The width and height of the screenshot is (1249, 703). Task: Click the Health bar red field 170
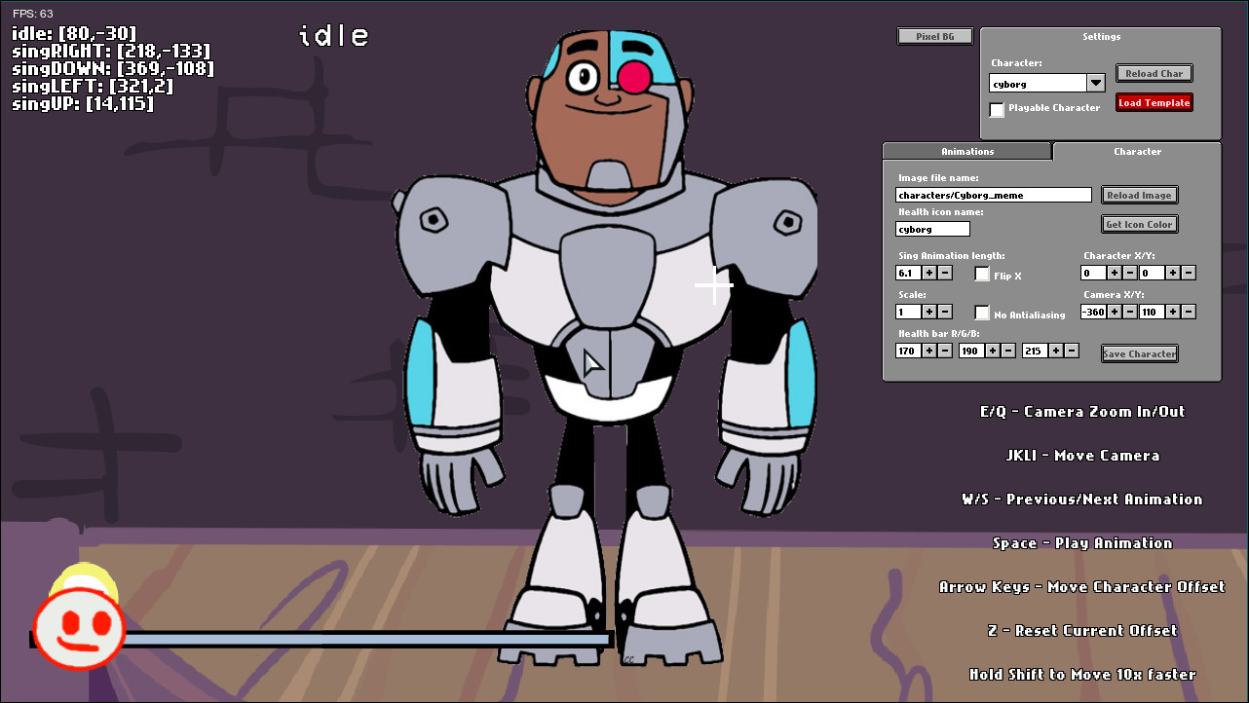click(908, 351)
